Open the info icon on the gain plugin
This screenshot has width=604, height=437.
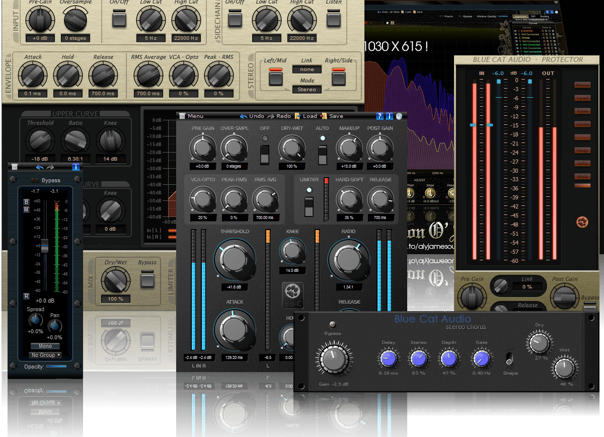tap(75, 167)
